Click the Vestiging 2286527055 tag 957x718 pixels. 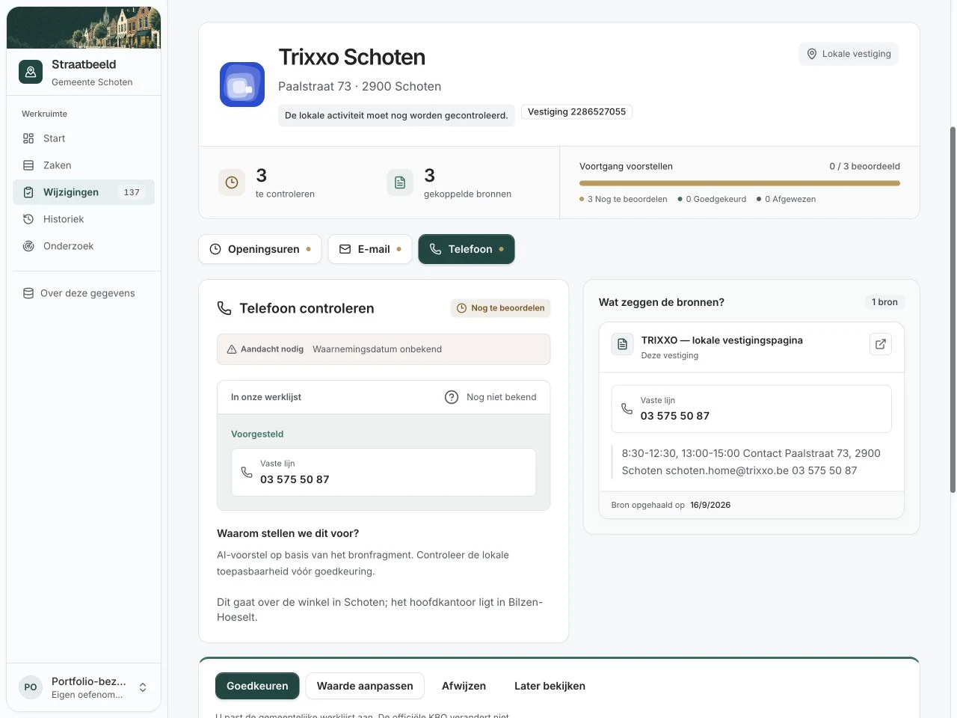576,111
